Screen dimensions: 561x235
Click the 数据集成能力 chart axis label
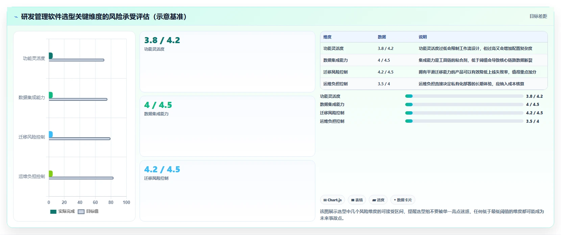32,97
